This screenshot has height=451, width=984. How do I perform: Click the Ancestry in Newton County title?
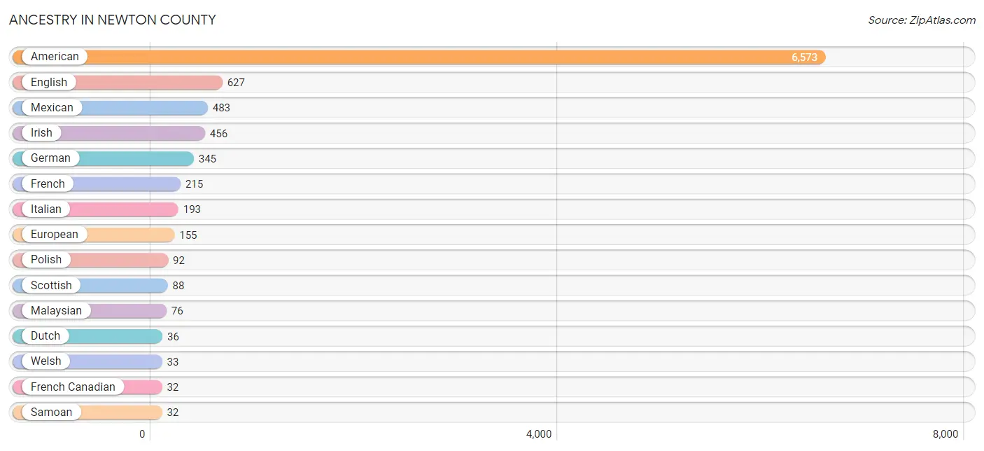(x=113, y=20)
